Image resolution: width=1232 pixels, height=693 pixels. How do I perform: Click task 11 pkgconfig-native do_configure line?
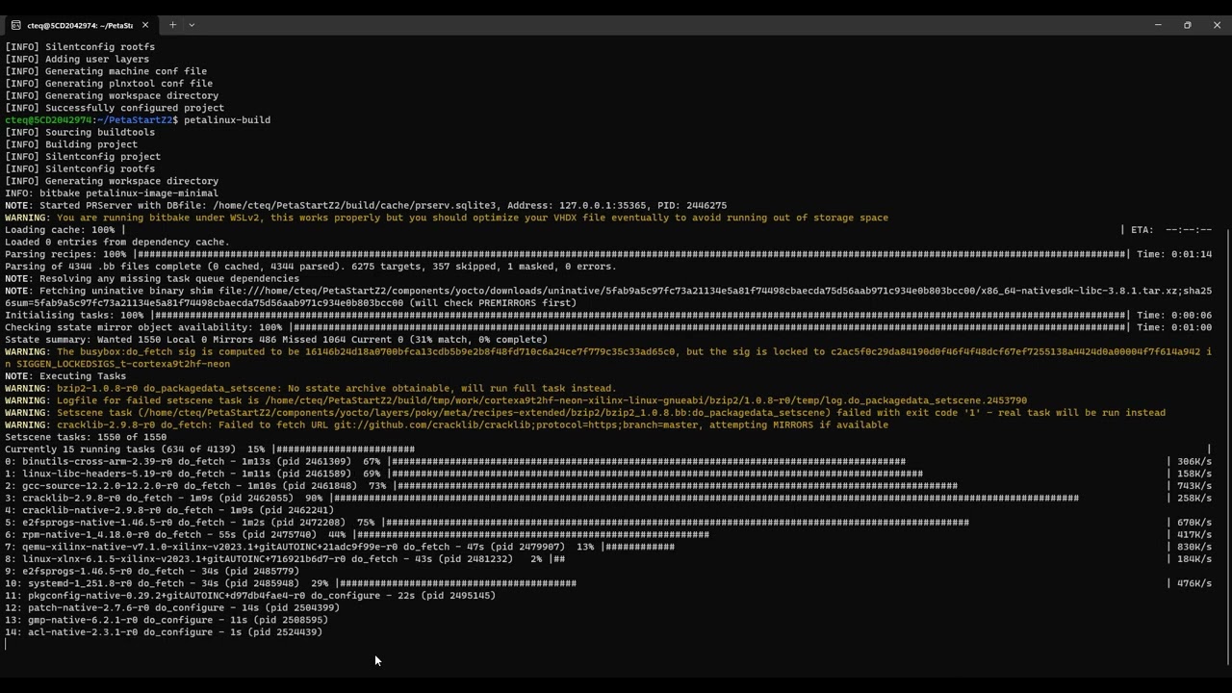pyautogui.click(x=250, y=596)
